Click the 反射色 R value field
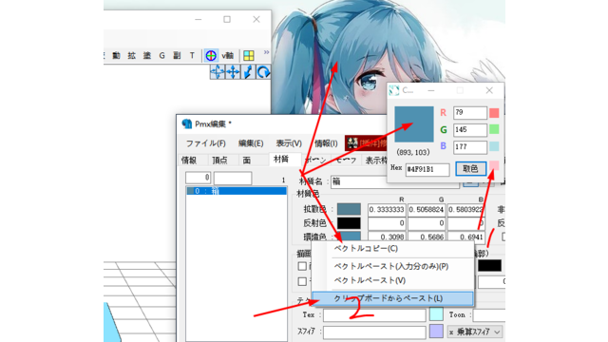 pyautogui.click(x=387, y=223)
